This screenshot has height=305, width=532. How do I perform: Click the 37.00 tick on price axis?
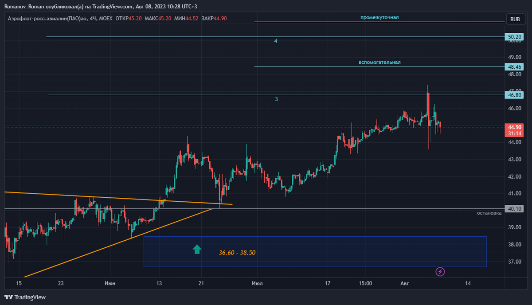[x=514, y=262]
